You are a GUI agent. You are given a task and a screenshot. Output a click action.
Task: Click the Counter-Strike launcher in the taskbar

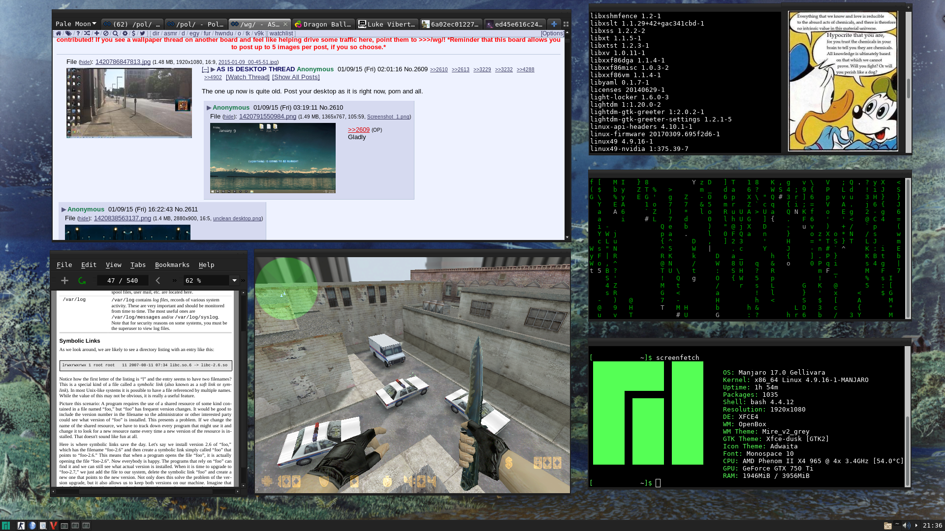coord(21,526)
